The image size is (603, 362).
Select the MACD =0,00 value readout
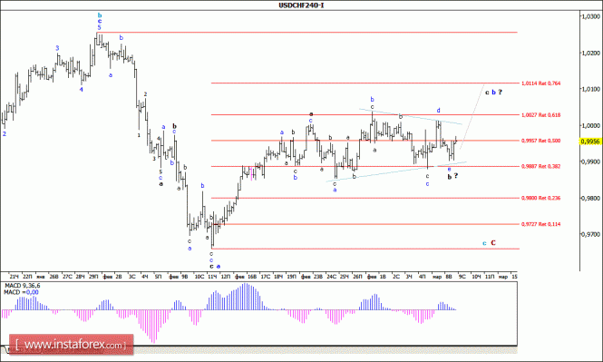click(x=21, y=292)
